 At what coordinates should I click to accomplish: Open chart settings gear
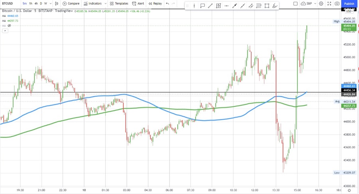[321, 4]
